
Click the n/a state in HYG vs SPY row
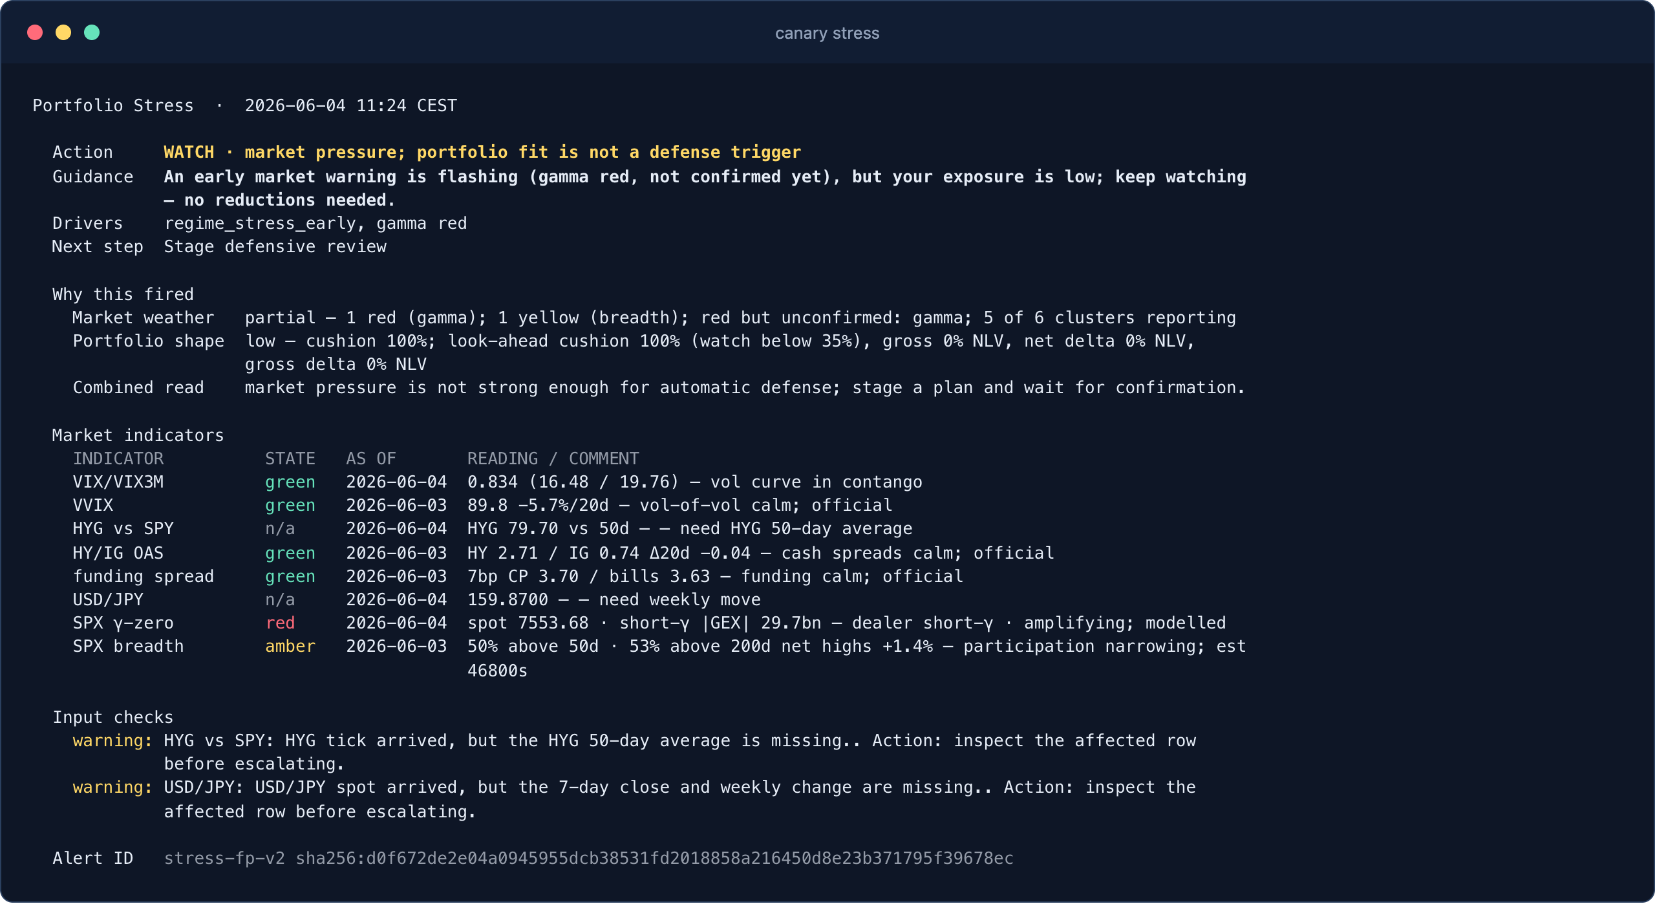280,528
